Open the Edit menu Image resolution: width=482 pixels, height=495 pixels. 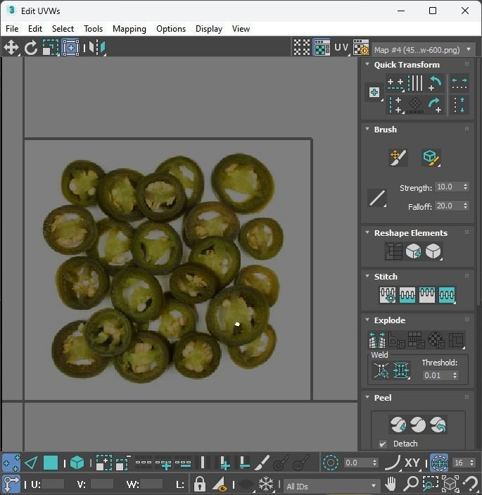[x=35, y=29]
